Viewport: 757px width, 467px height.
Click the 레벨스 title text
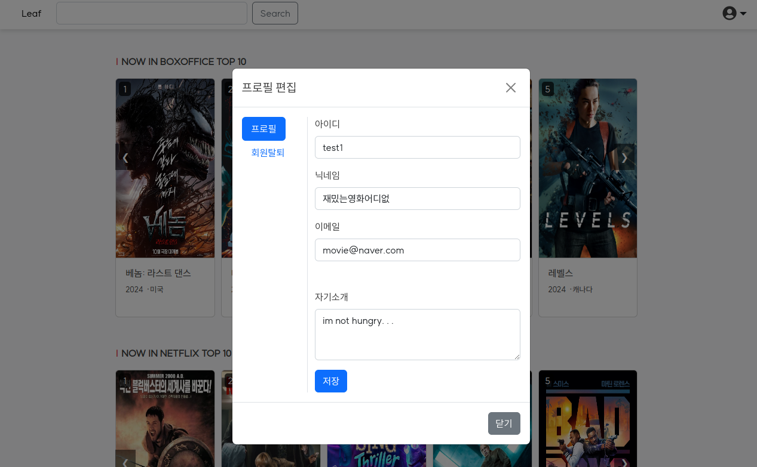pyautogui.click(x=560, y=273)
